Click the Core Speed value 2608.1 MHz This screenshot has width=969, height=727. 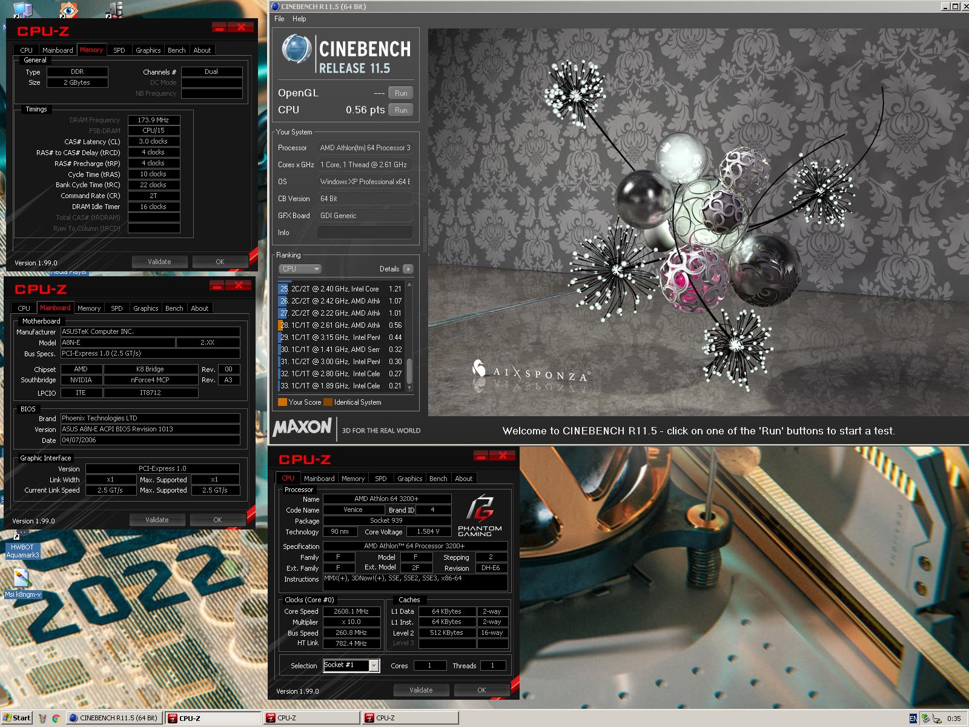tap(351, 611)
